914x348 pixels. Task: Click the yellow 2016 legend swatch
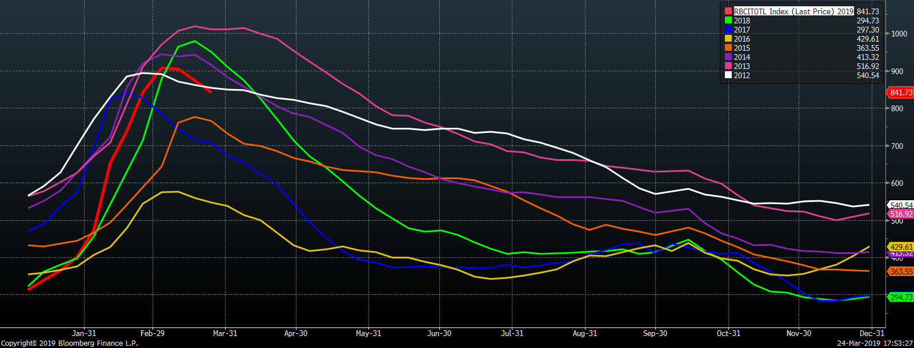[728, 39]
